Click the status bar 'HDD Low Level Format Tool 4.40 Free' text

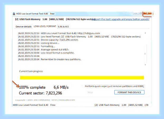pyautogui.click(x=34, y=105)
